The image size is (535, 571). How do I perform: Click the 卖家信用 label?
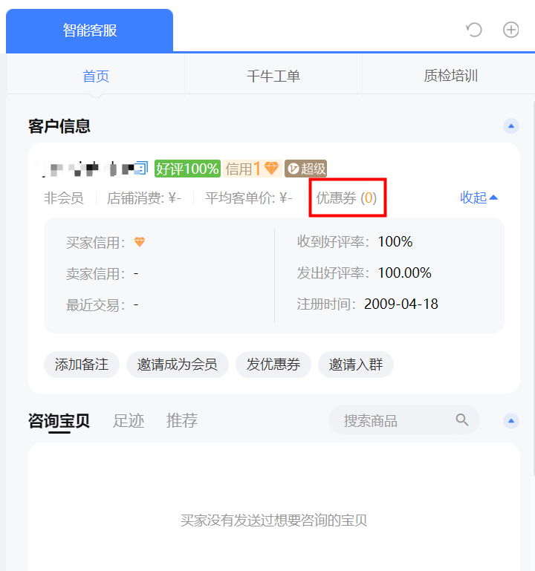96,273
